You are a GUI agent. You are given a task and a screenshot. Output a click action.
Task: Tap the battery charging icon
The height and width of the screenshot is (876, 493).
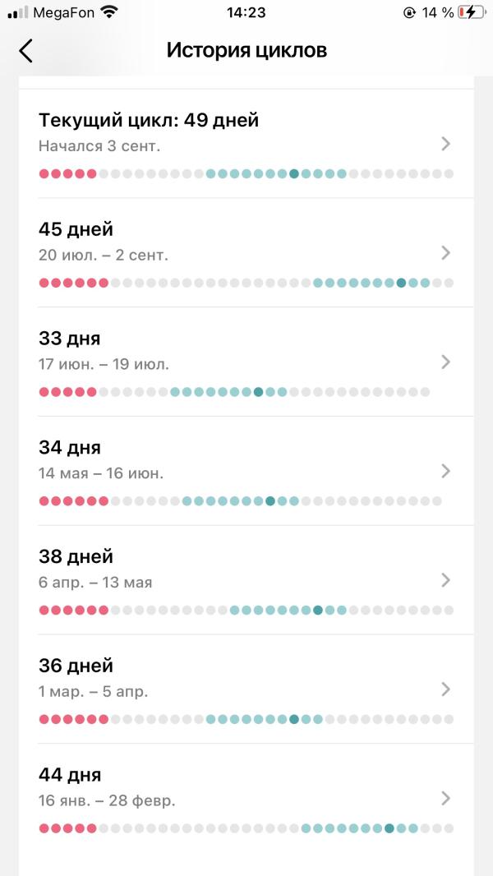coord(471,12)
